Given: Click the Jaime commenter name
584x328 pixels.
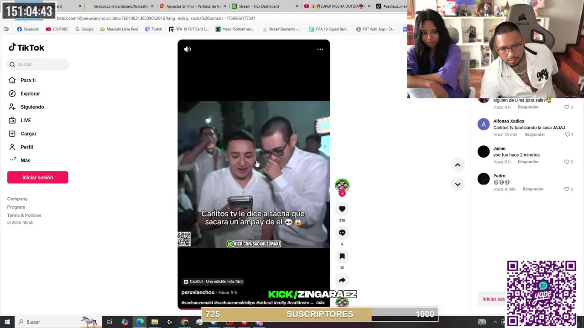Looking at the screenshot, I should [499, 149].
